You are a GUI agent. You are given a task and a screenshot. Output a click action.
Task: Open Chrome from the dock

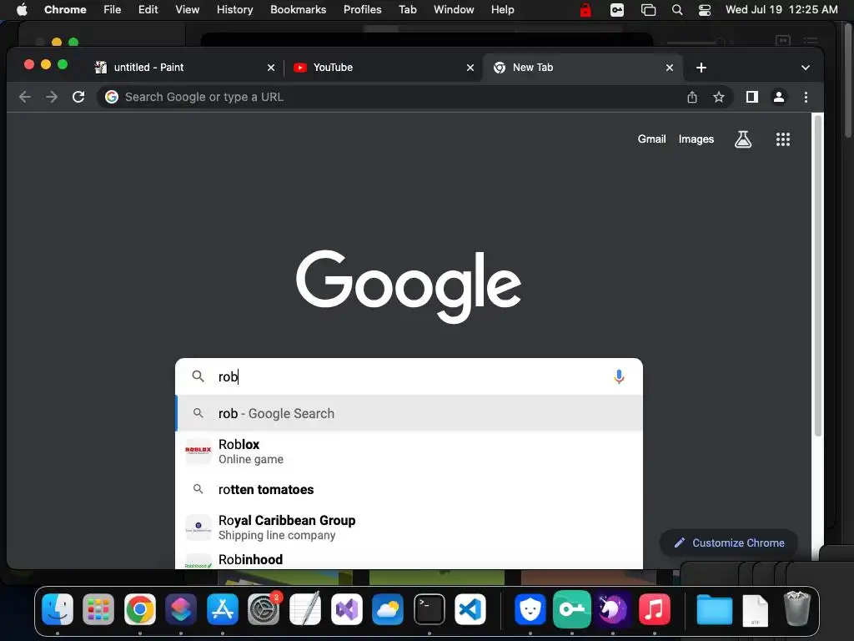[x=140, y=608]
